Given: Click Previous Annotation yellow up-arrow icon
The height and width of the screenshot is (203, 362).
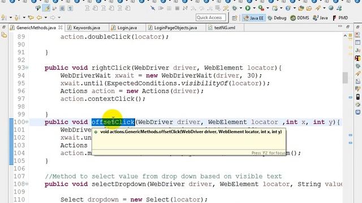Looking at the screenshot, I should pyautogui.click(x=17, y=17).
